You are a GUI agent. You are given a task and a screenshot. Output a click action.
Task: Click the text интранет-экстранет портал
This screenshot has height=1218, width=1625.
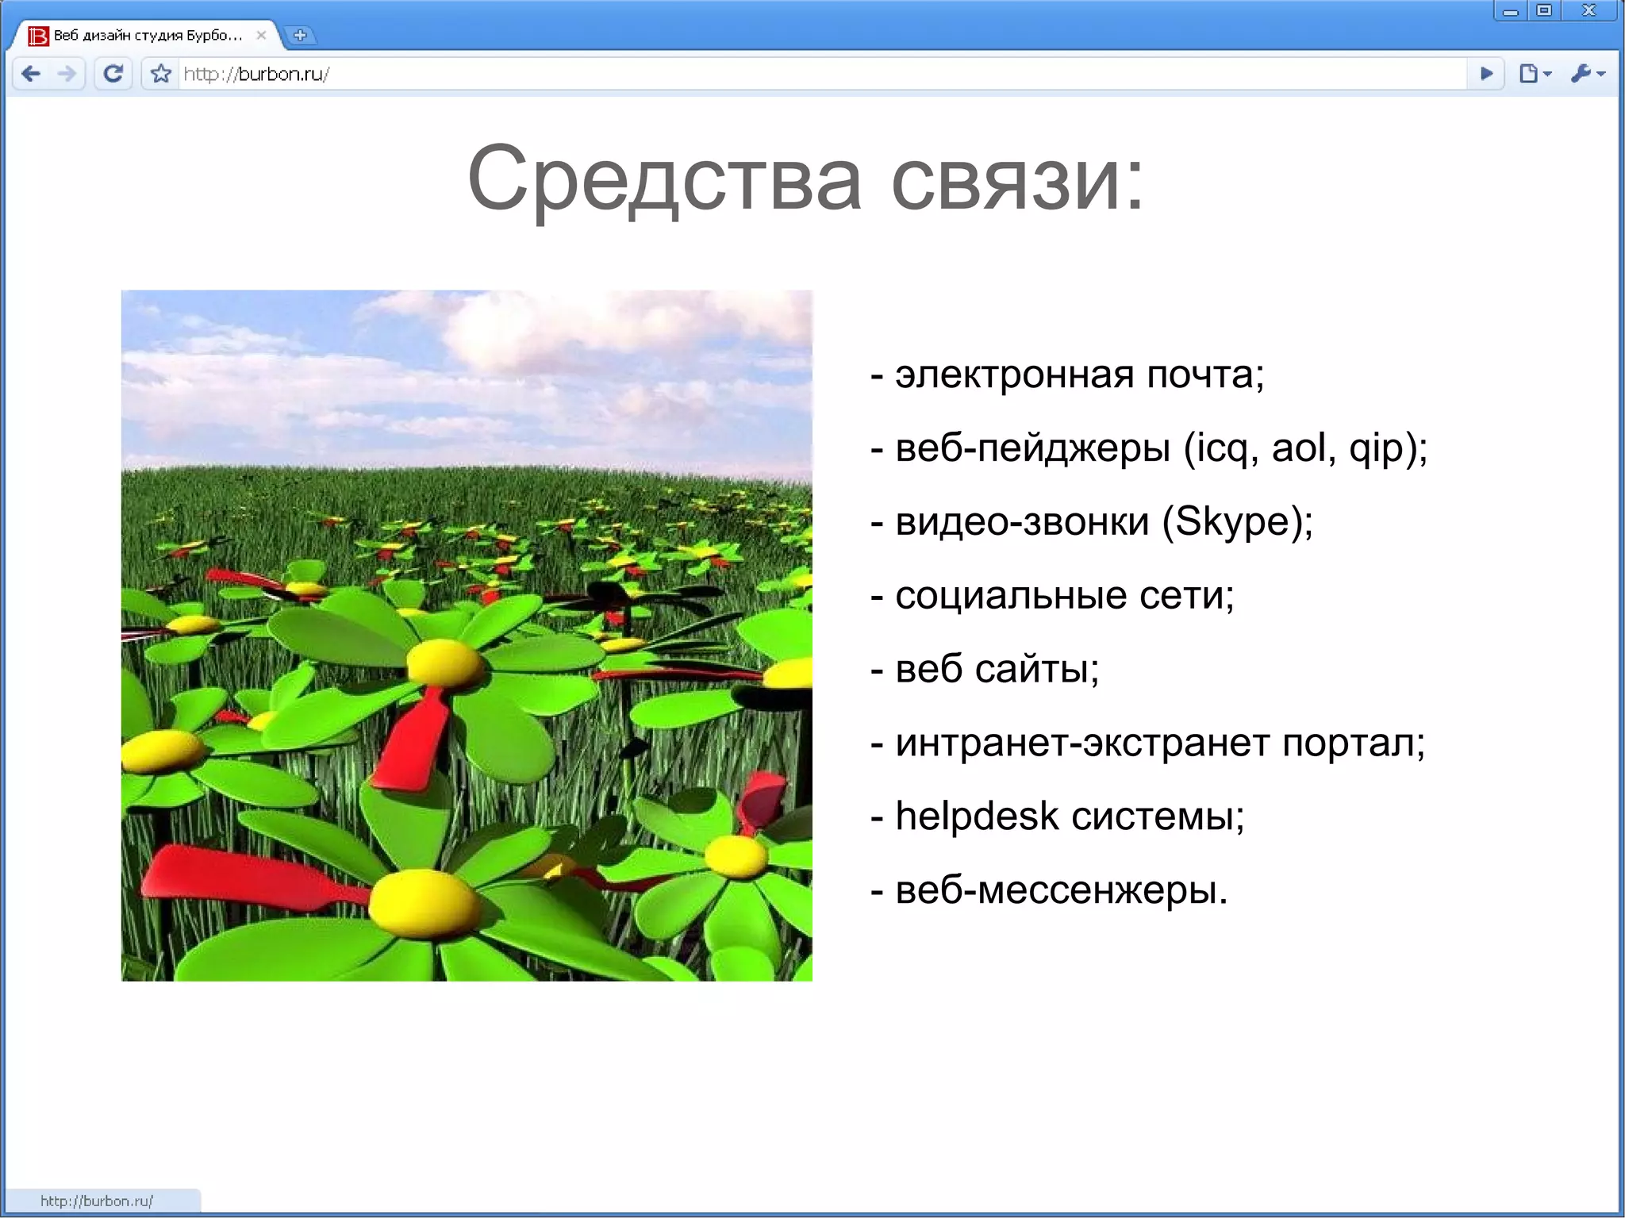point(1160,743)
